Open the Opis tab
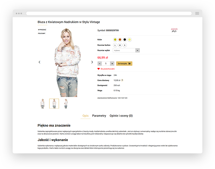Viewport: 215px width, 169px height. 85,116
